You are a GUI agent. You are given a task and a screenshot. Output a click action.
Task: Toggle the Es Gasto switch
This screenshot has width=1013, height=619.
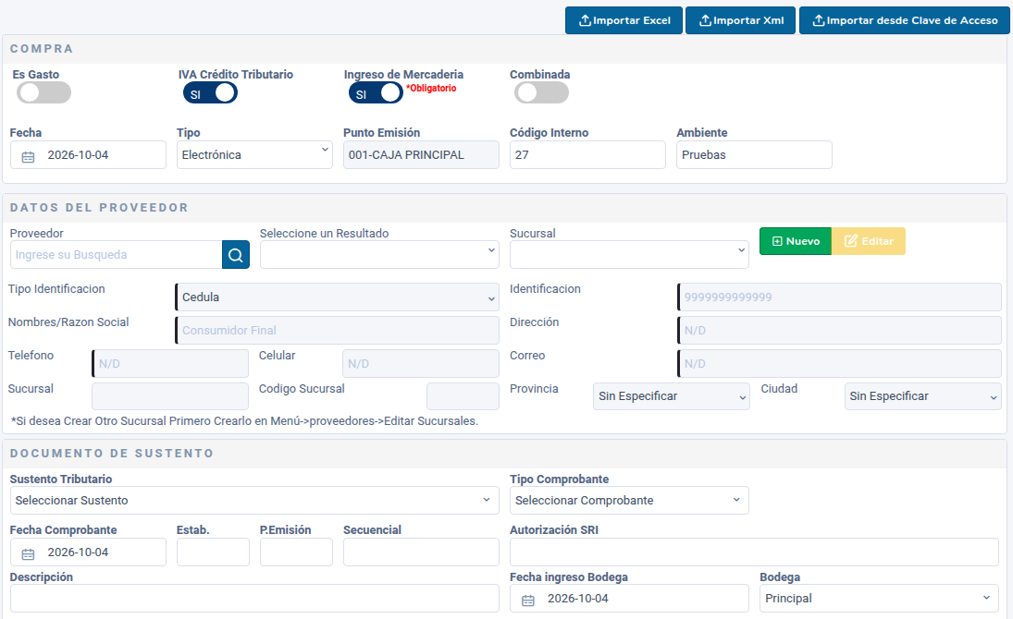pos(43,93)
